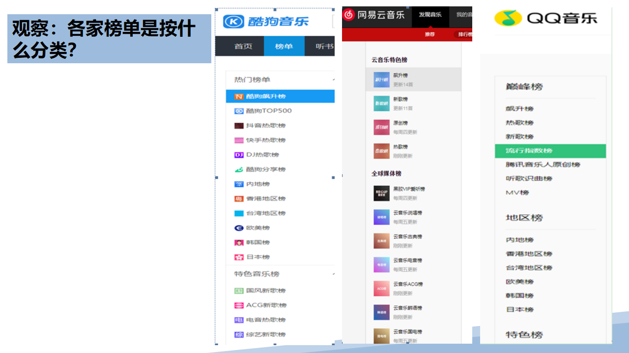Click the icon beside 酷狗飙升榜

pyautogui.click(x=239, y=97)
